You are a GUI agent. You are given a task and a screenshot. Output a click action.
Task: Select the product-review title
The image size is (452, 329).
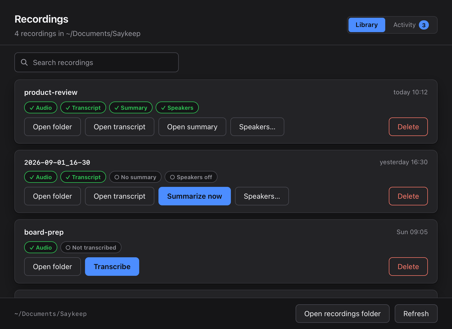[51, 92]
